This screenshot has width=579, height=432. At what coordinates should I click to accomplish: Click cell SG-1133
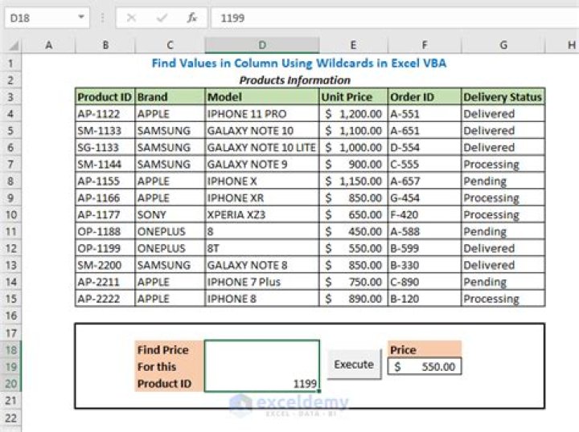pyautogui.click(x=105, y=148)
